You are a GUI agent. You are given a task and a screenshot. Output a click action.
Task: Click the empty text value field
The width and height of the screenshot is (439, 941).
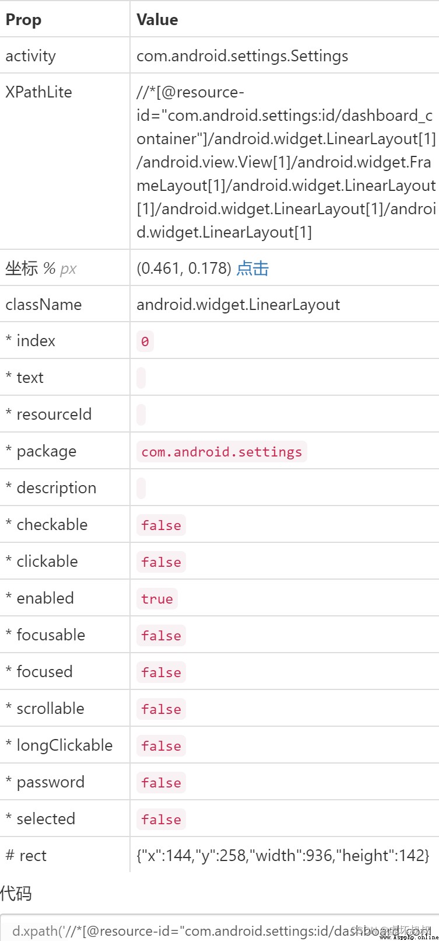pyautogui.click(x=141, y=378)
